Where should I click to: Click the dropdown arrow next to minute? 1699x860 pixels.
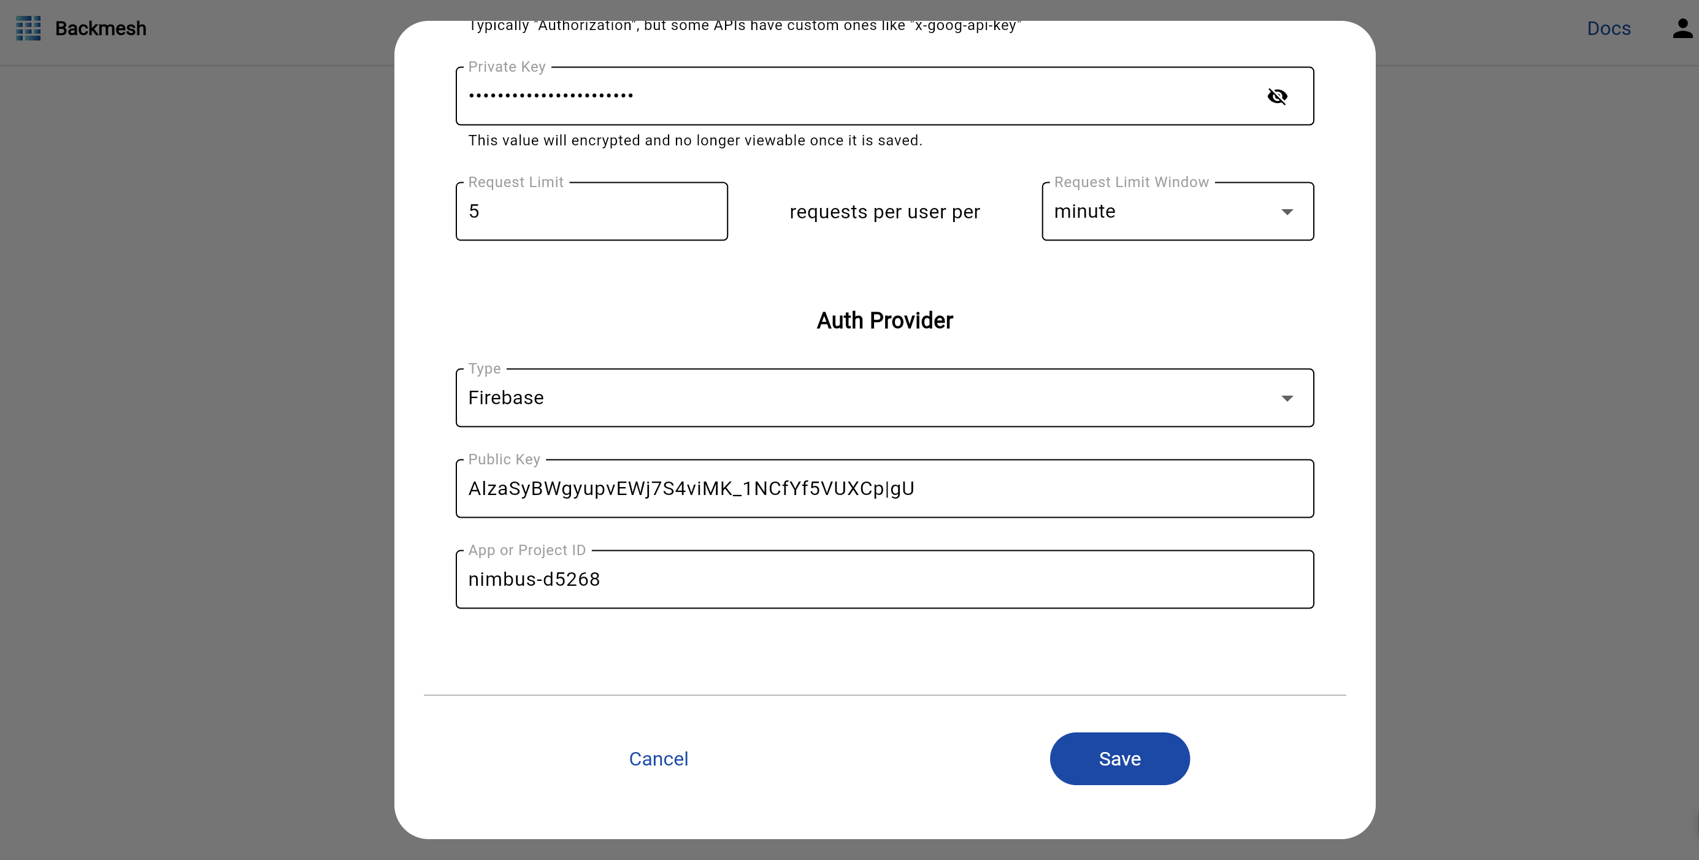point(1287,212)
